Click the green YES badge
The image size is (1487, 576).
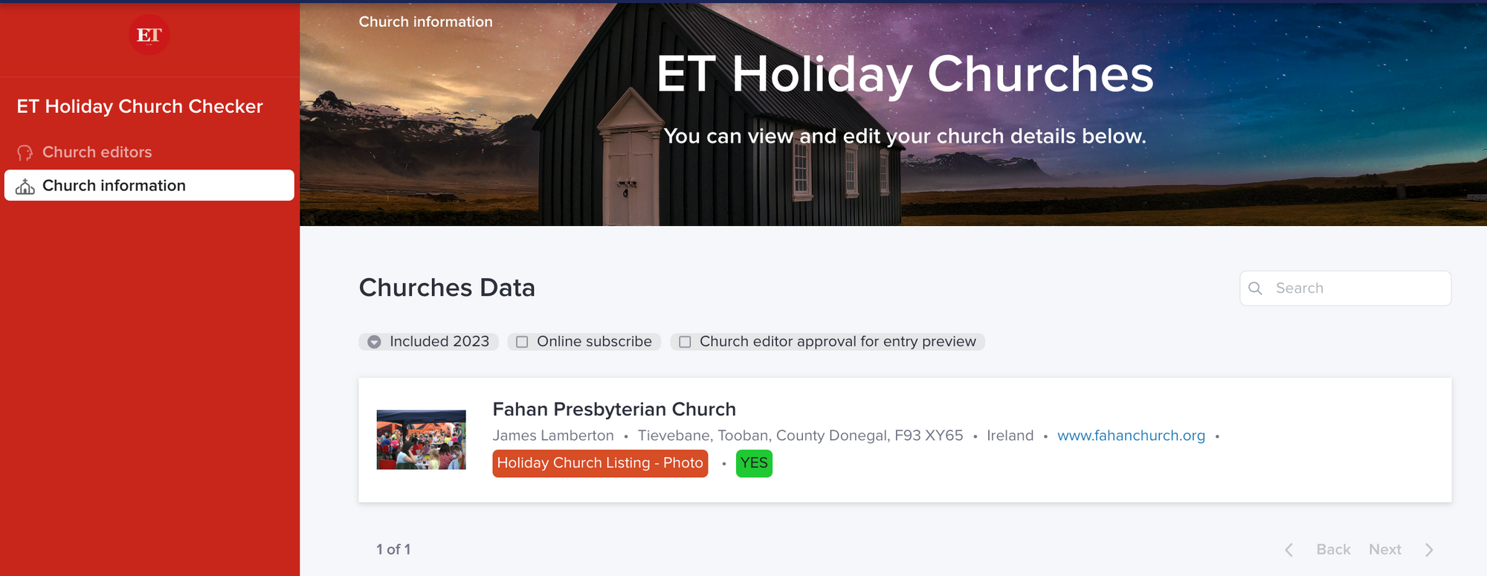coord(754,463)
